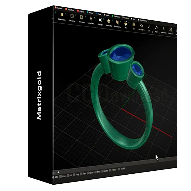
Task: Choose the Add Profile tool
Action: [141, 27]
